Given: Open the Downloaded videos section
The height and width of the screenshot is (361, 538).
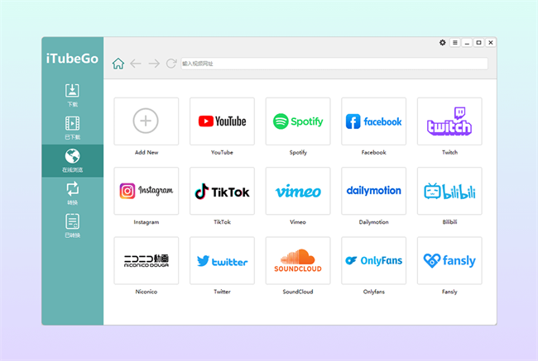Looking at the screenshot, I should point(72,128).
